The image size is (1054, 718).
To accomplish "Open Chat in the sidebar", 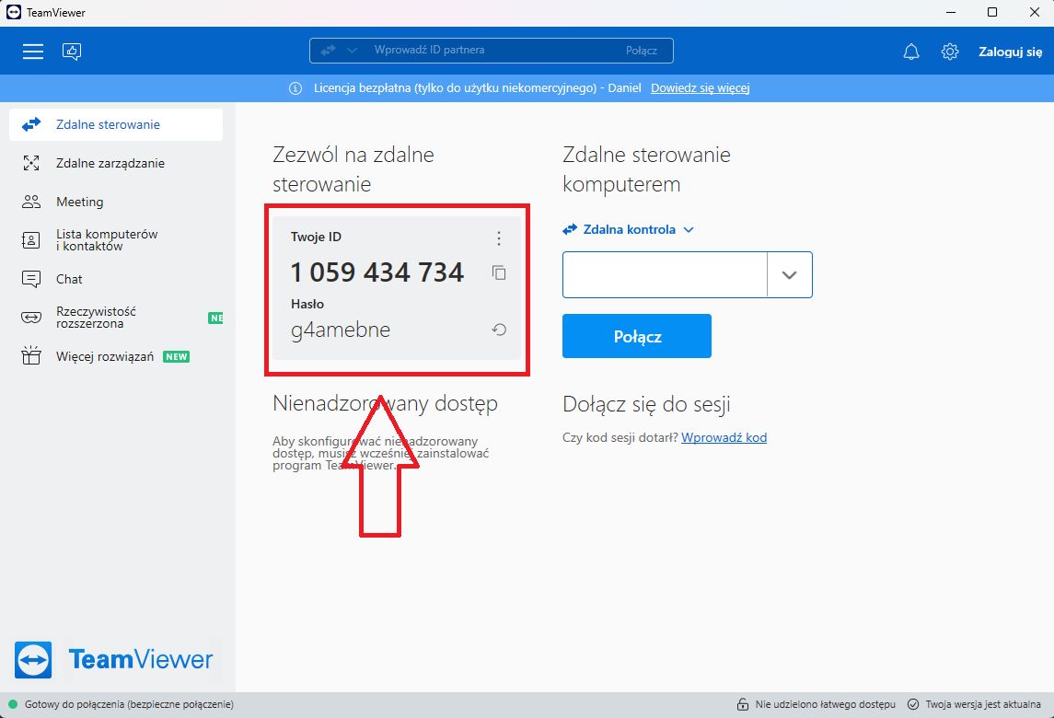I will 116,279.
